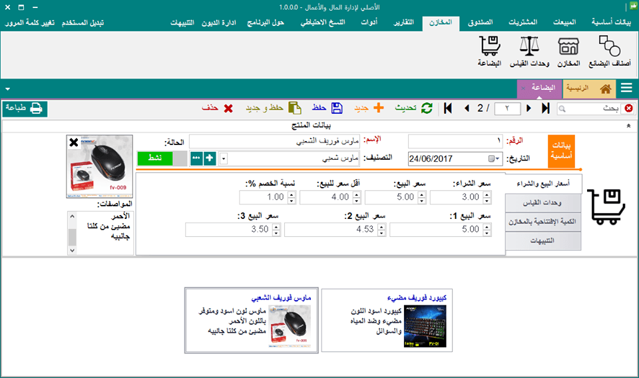Open the tab list dropdown arrow
The image size is (639, 378).
point(7,89)
